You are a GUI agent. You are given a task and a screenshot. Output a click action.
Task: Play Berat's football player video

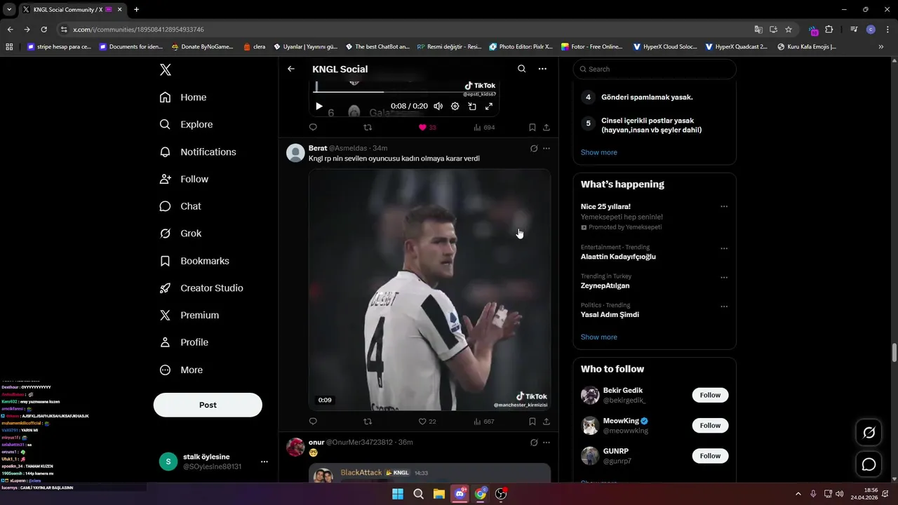point(429,290)
